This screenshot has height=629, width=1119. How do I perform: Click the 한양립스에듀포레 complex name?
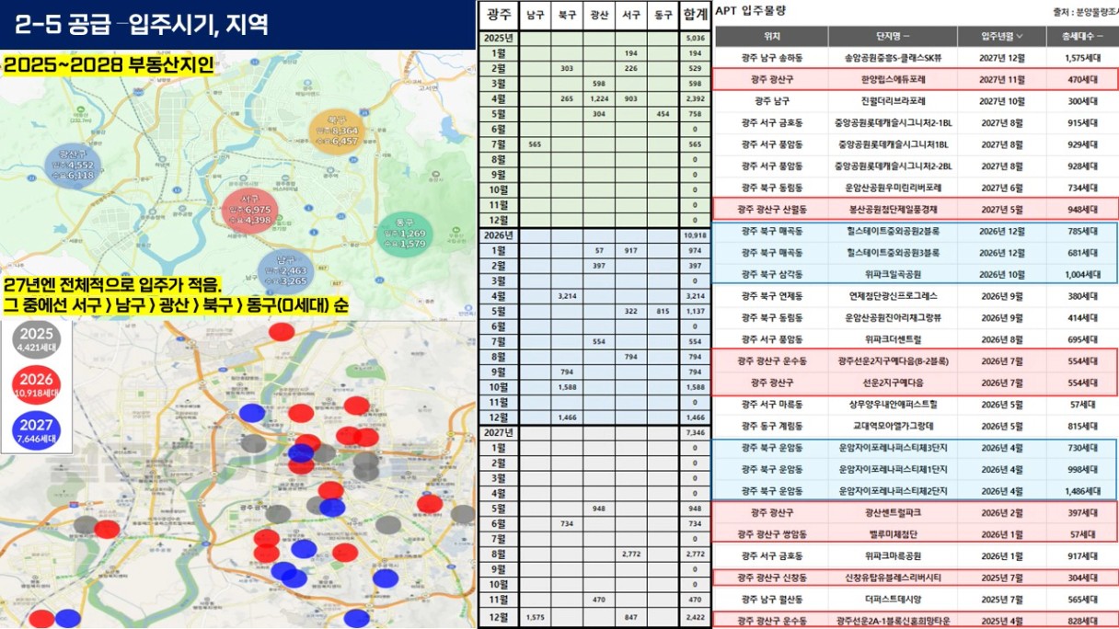[x=892, y=79]
